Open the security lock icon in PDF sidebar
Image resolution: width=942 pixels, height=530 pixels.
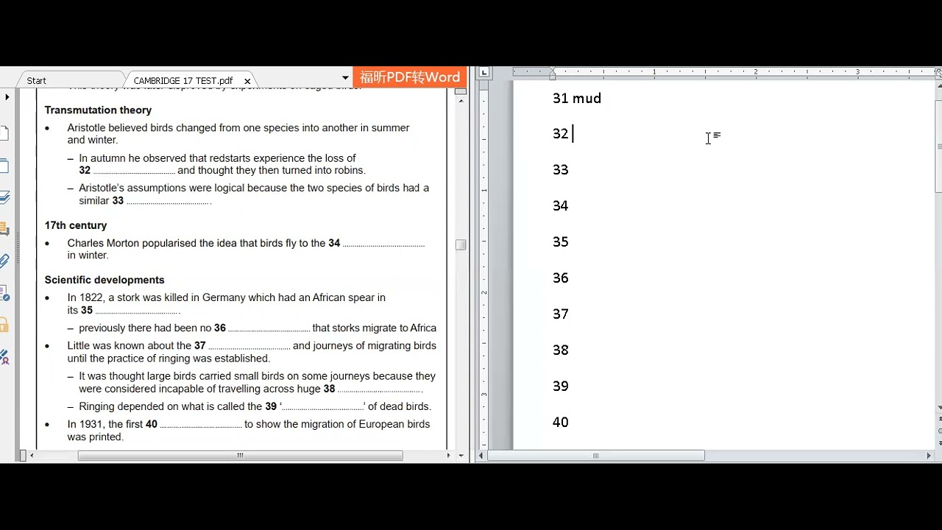coord(4,325)
